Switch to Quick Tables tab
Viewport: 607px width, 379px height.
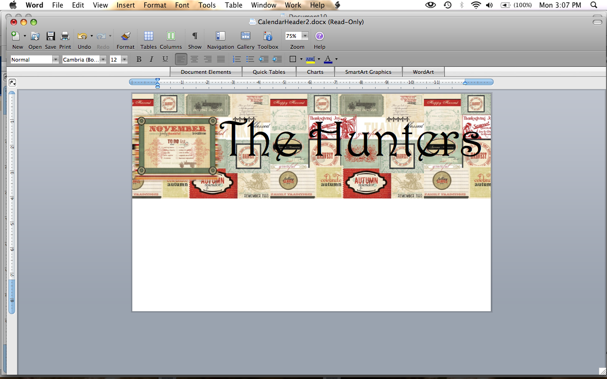(x=269, y=72)
